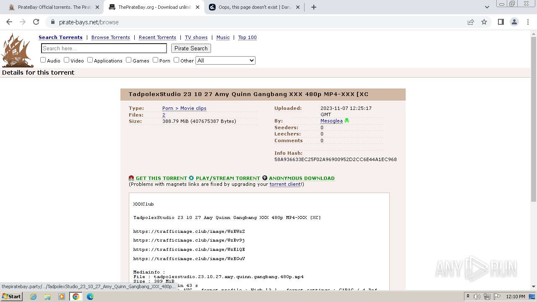Bookmark this page with star
Viewport: 537px width, 302px height.
click(484, 22)
